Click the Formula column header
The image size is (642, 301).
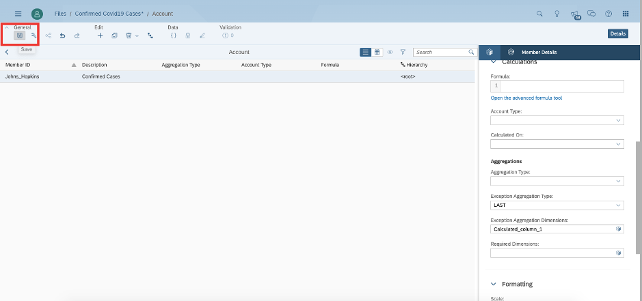tap(330, 65)
